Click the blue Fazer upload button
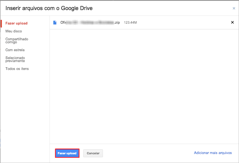The height and width of the screenshot is (163, 239). 67,153
